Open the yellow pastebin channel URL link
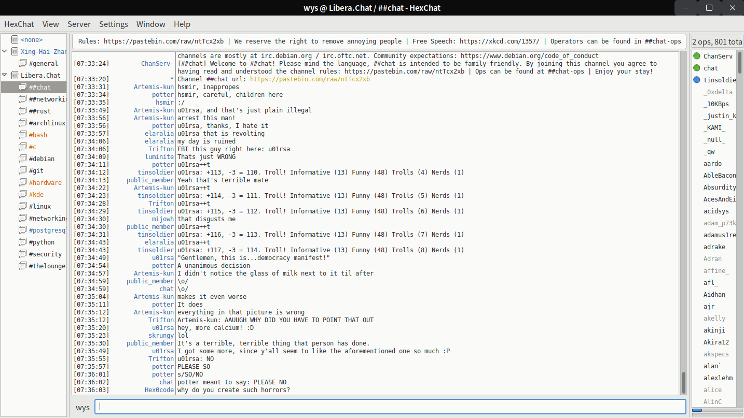The height and width of the screenshot is (418, 744). point(310,79)
